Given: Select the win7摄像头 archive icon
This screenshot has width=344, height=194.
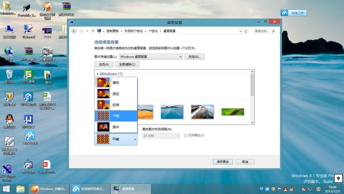Looking at the screenshot, I should (x=28, y=54).
